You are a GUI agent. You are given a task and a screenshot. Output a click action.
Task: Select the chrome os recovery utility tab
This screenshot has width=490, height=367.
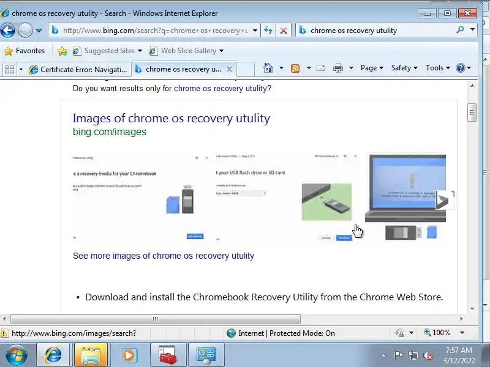(179, 69)
